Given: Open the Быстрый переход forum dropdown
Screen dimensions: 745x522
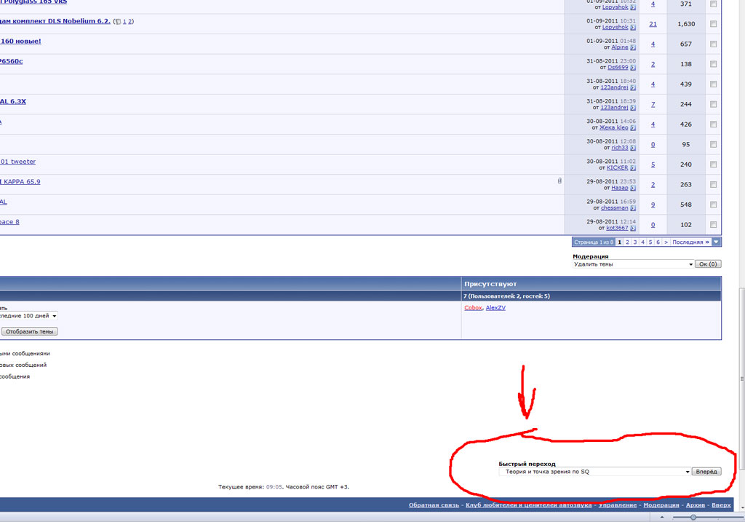Looking at the screenshot, I should pyautogui.click(x=687, y=472).
